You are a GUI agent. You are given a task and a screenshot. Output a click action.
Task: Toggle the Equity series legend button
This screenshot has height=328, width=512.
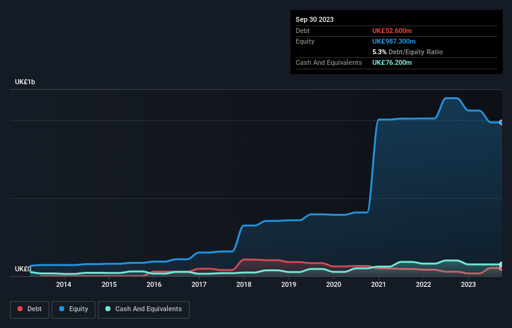[x=74, y=309]
